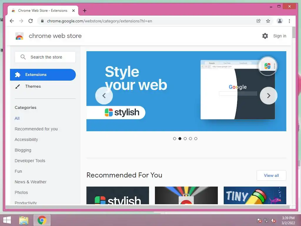301x226 pixels.
Task: Open the Stylish extension card
Action: (x=118, y=195)
